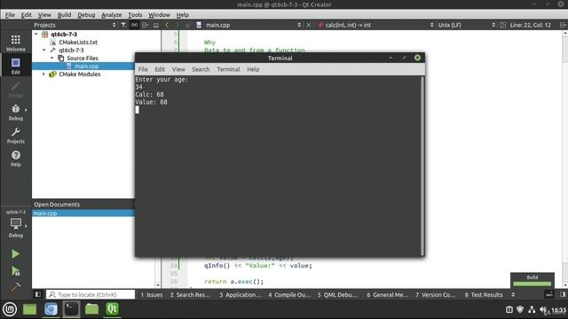Screen dimensions: 568x319
Task: Click the green Run button
Action: click(16, 254)
